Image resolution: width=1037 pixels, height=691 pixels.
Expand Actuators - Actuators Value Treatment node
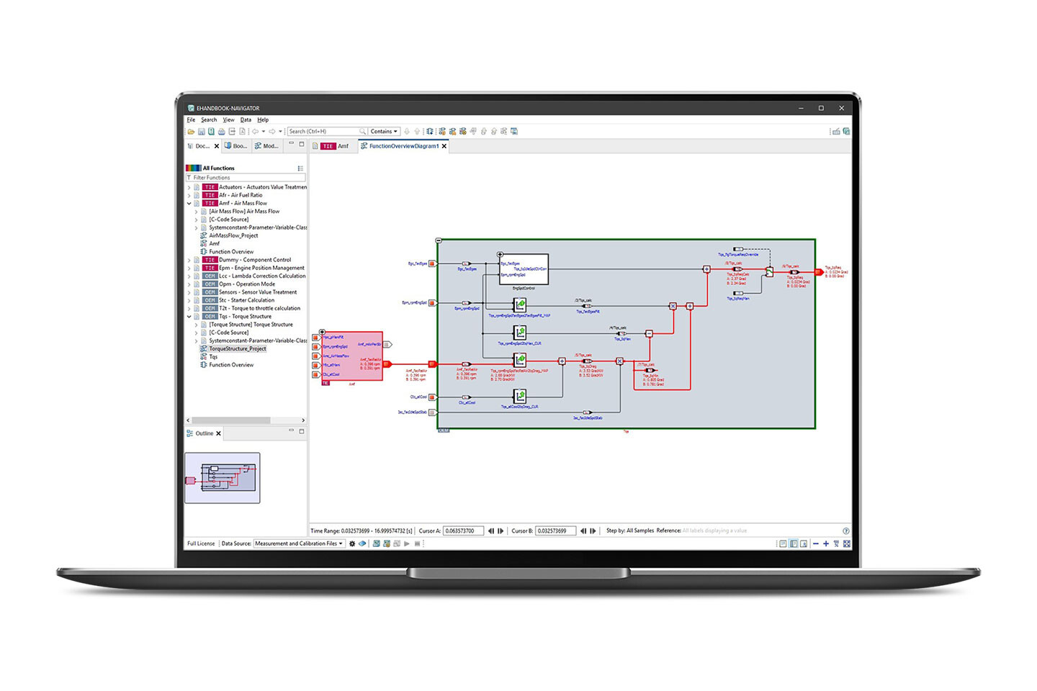point(189,187)
